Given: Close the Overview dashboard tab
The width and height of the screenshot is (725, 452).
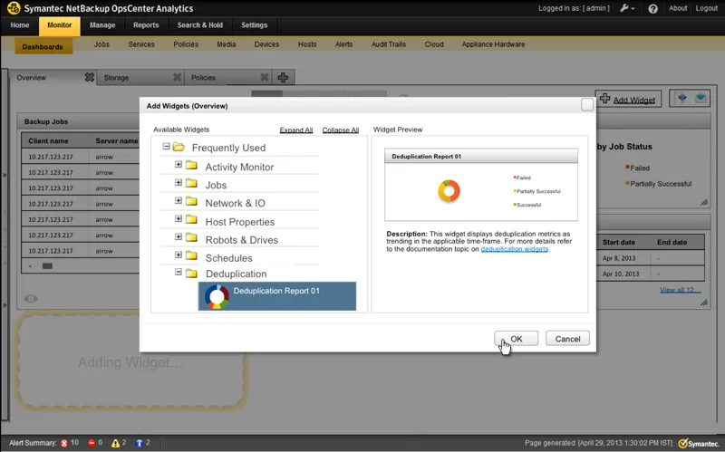Looking at the screenshot, I should [x=89, y=77].
